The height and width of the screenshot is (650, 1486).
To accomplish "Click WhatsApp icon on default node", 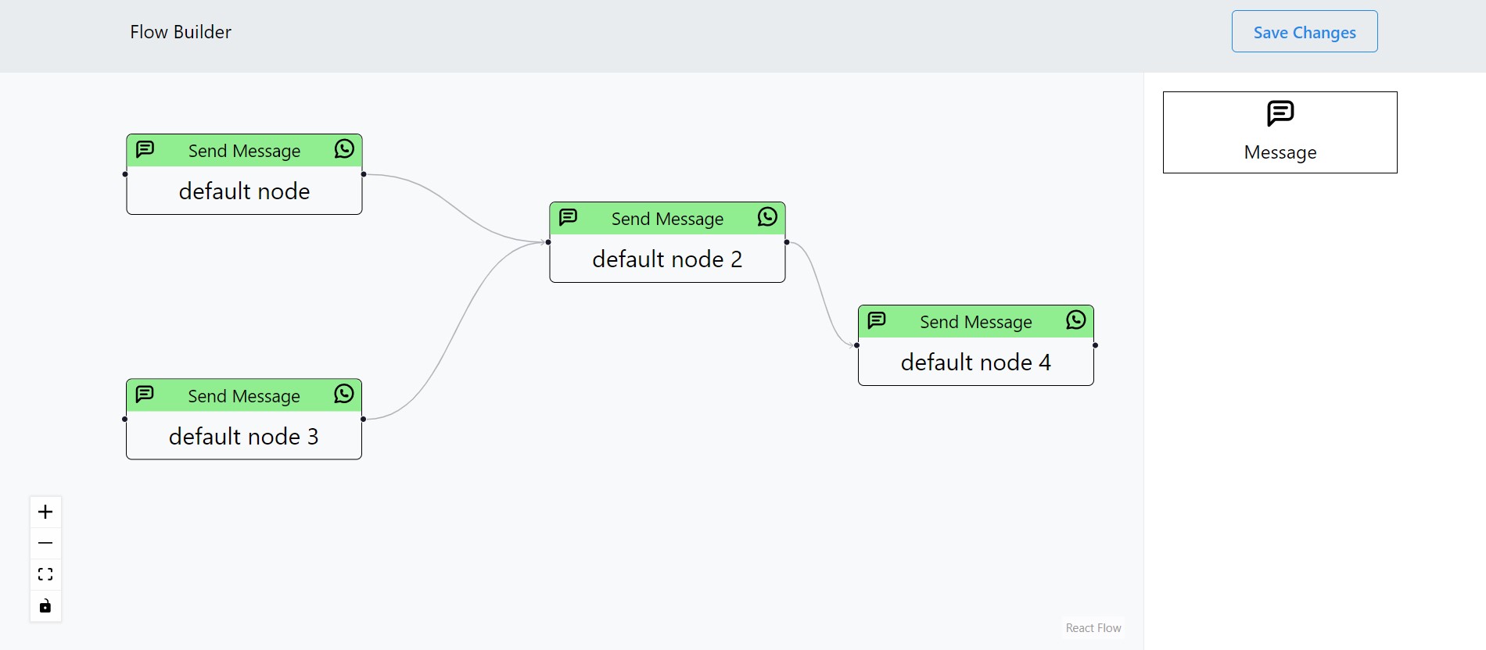I will tap(344, 149).
